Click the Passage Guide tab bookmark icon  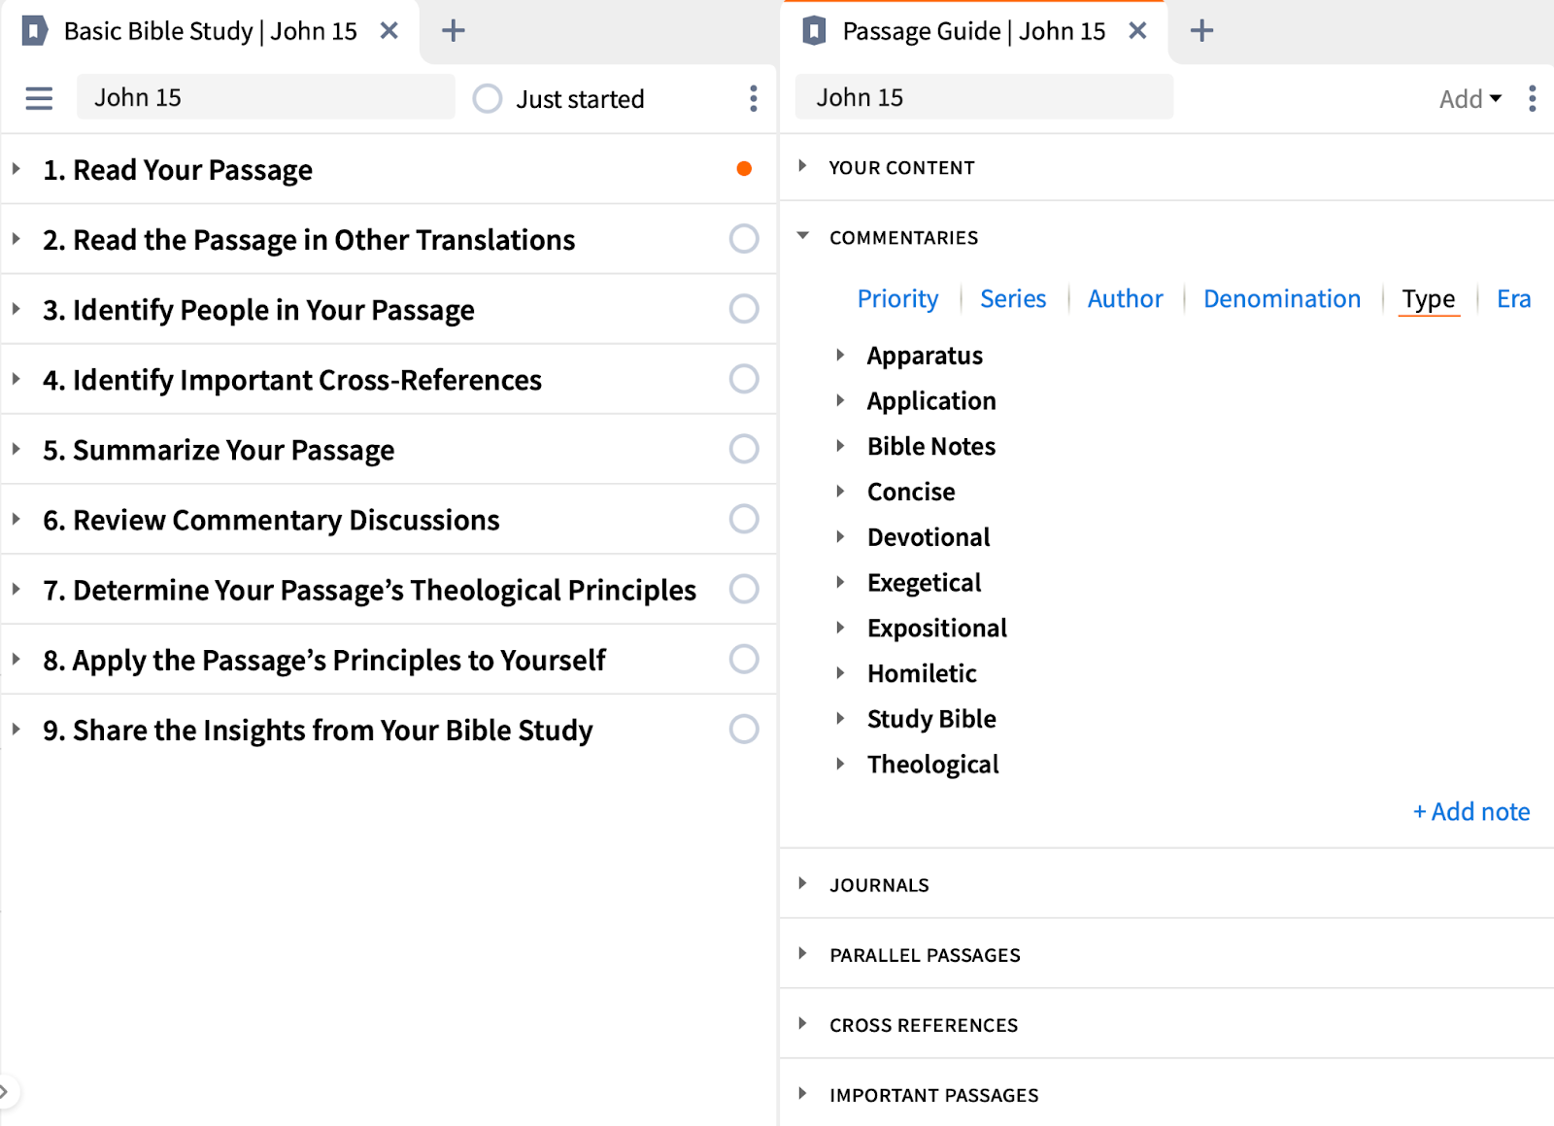point(814,31)
